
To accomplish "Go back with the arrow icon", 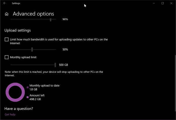I will coord(5,3).
